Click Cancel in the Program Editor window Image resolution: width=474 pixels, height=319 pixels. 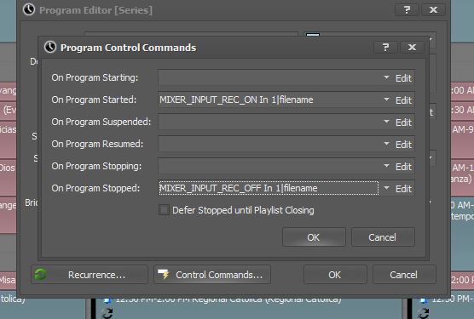(404, 275)
